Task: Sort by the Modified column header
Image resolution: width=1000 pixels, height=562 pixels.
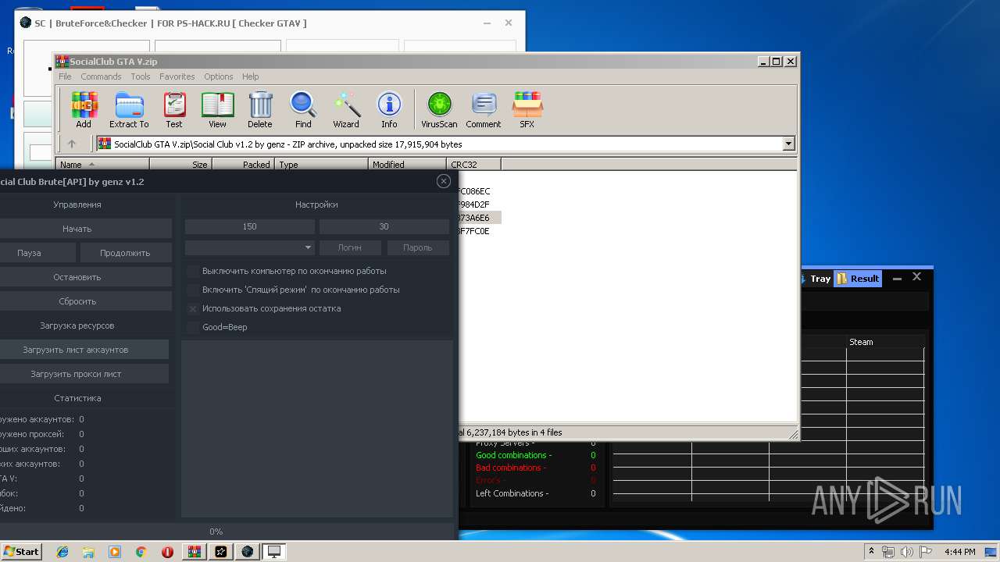Action: (x=407, y=165)
